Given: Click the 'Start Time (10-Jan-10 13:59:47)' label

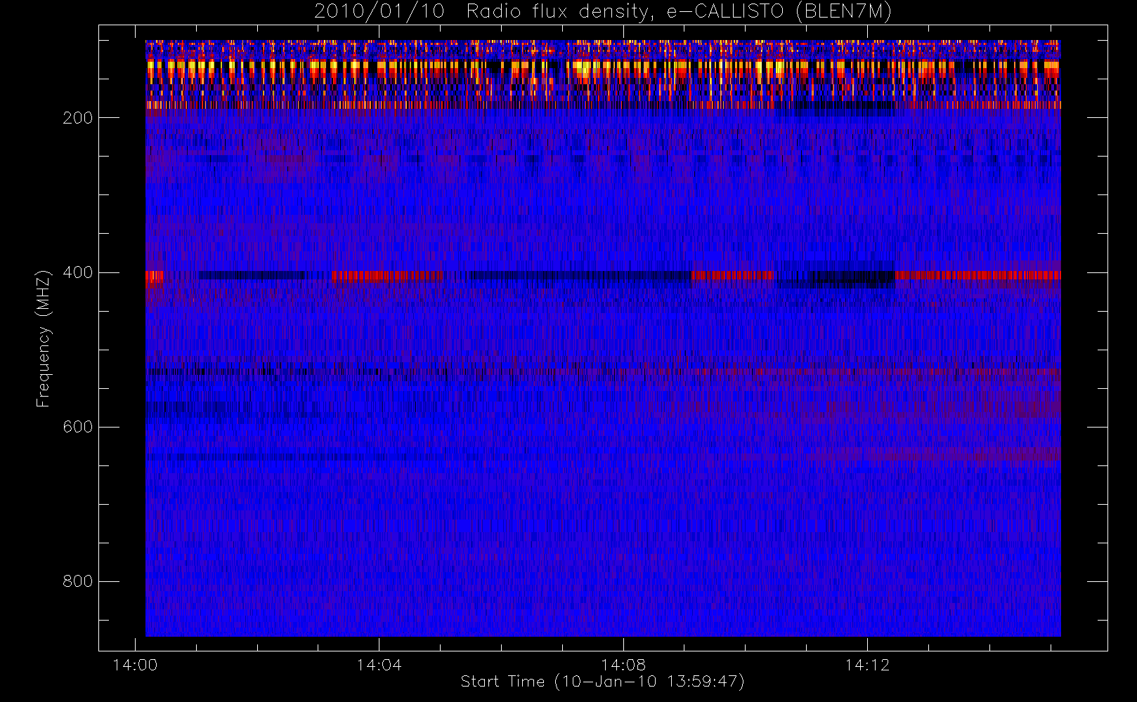Looking at the screenshot, I should [x=602, y=682].
